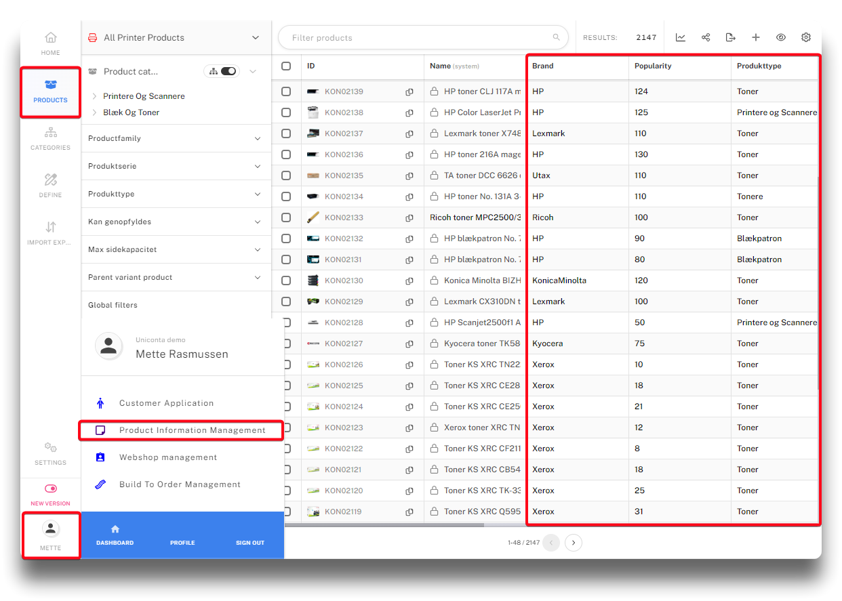Toggle the eye visibility icon in toolbar
The width and height of the screenshot is (842, 601).
pos(781,38)
